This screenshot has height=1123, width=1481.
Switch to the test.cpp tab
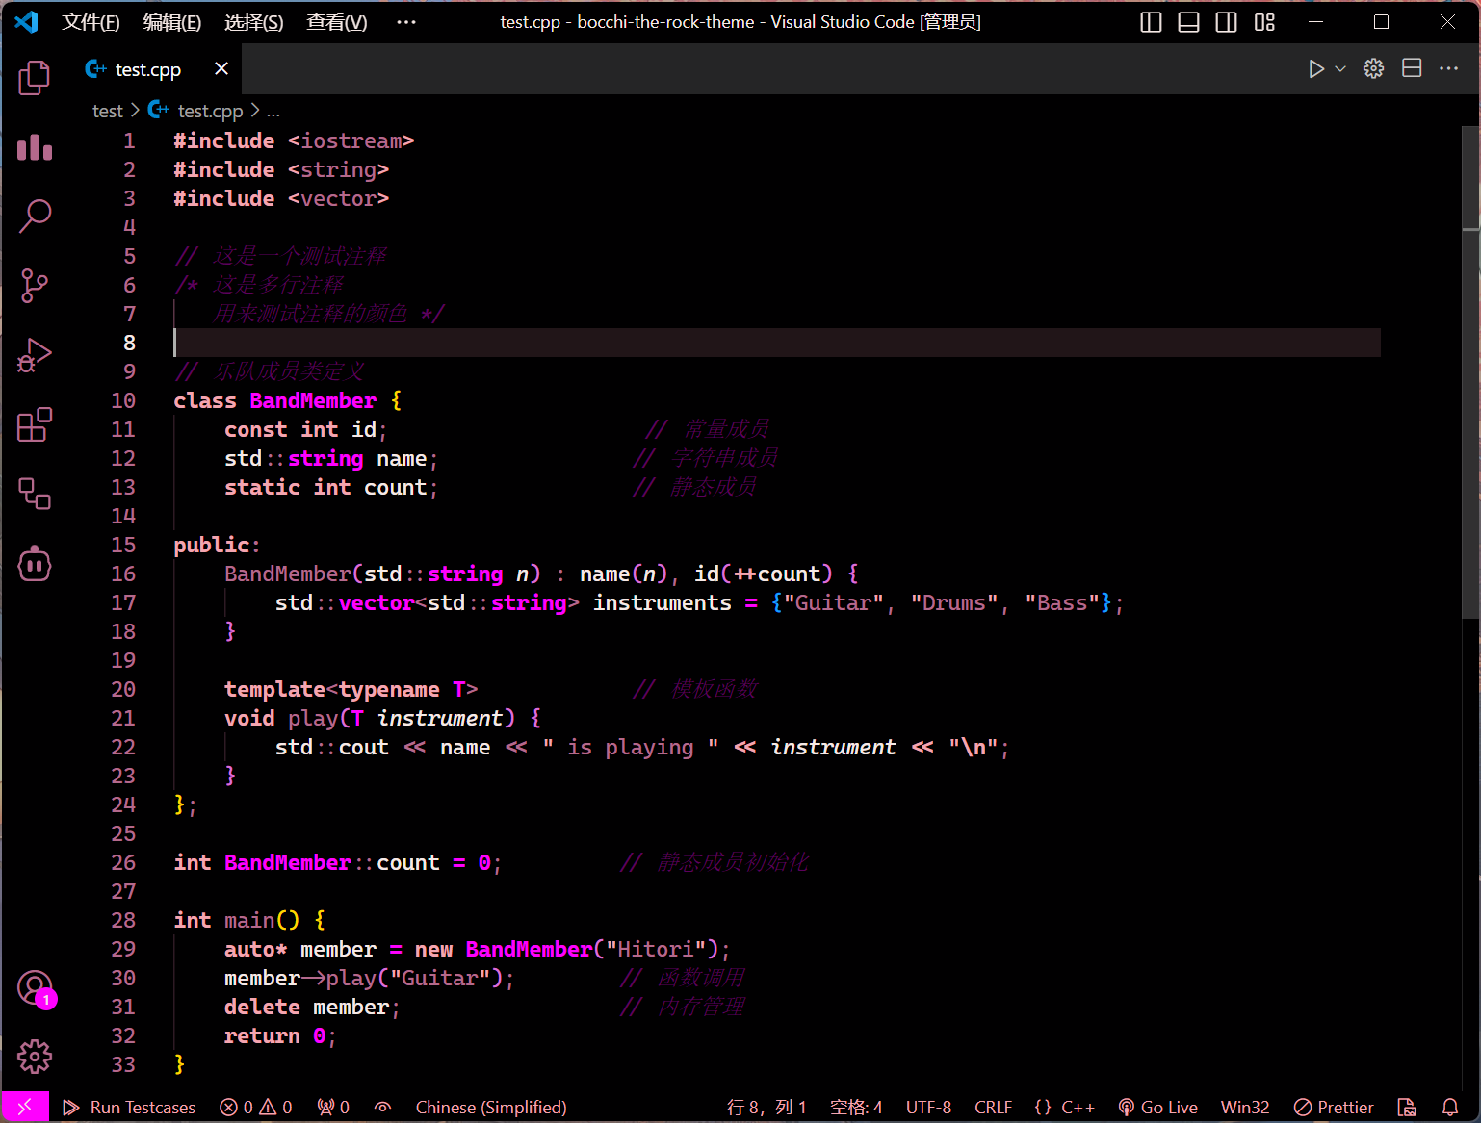tap(148, 69)
